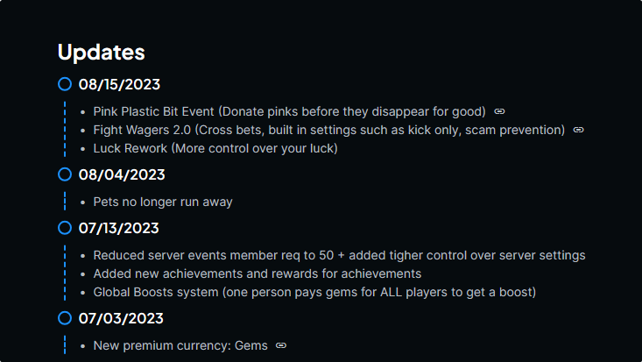Select the 08/15/2023 date heading

pos(119,84)
